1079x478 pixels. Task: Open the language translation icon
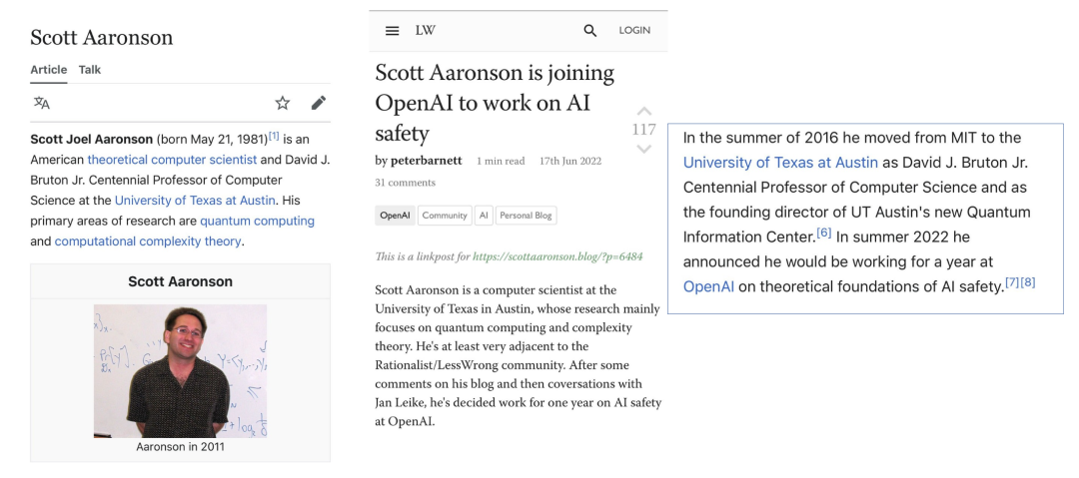point(41,103)
